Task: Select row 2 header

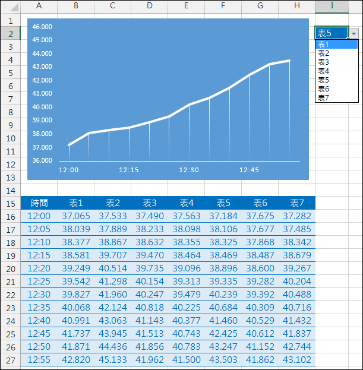Action: (x=11, y=33)
